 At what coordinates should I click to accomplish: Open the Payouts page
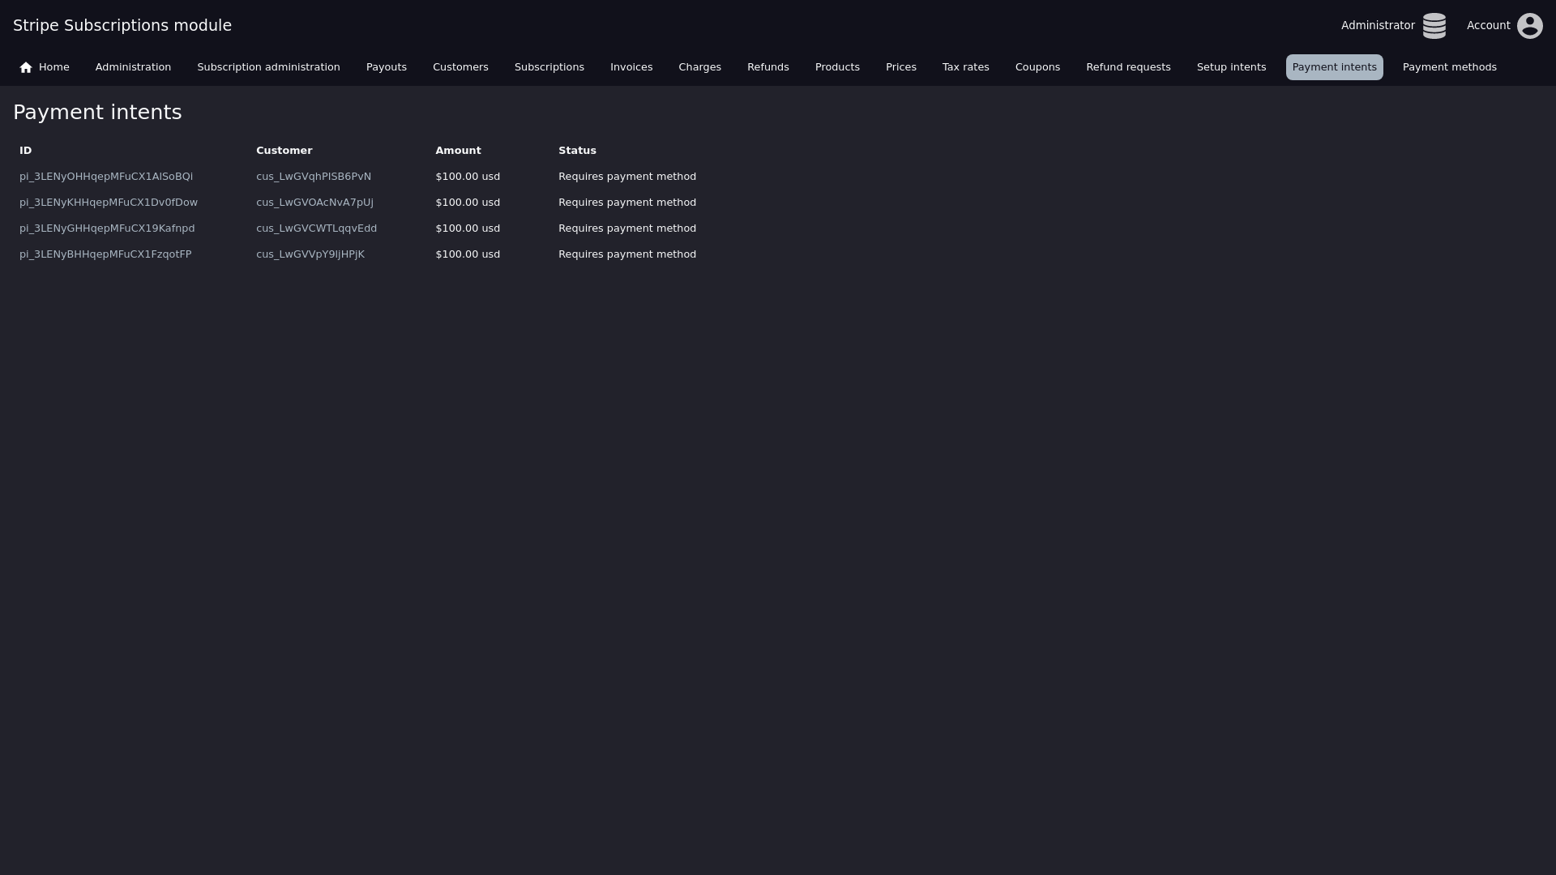(386, 67)
